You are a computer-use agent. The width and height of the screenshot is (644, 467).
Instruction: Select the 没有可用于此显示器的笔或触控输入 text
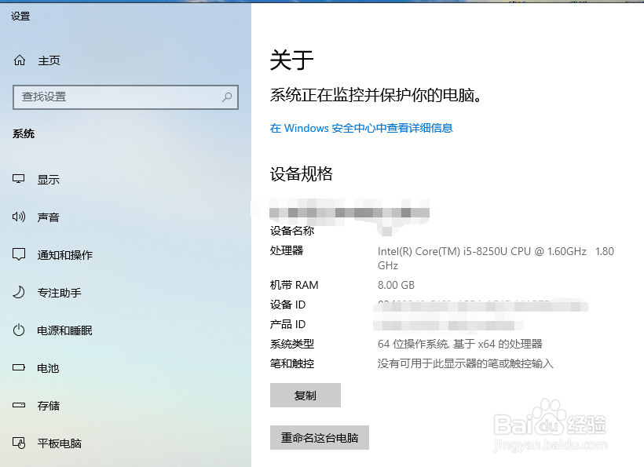pos(466,363)
